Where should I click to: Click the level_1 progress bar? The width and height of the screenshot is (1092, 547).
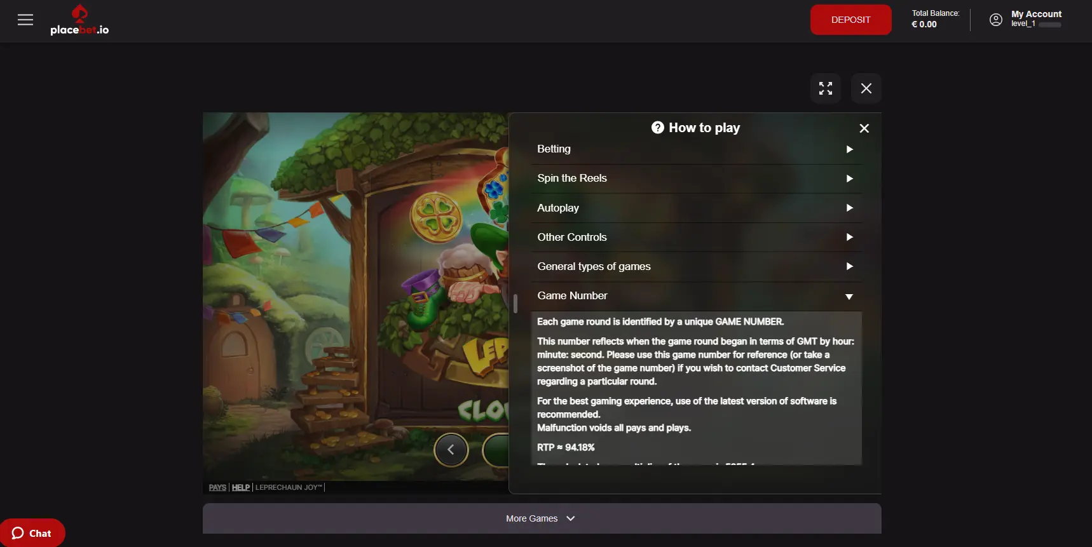click(1050, 25)
